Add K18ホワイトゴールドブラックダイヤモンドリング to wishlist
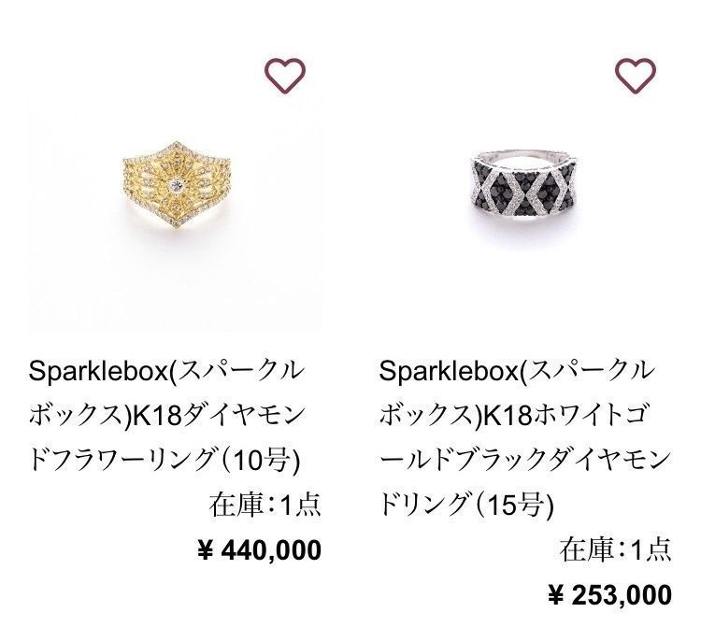The height and width of the screenshot is (641, 701). (636, 75)
